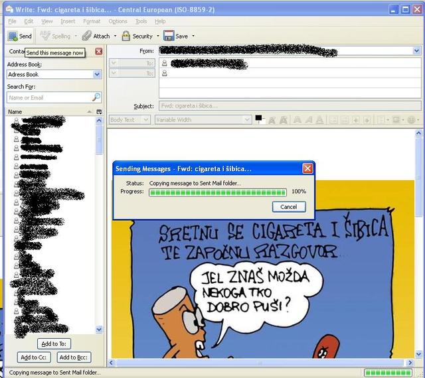
Task: Open the Help menu
Action: pyautogui.click(x=160, y=21)
